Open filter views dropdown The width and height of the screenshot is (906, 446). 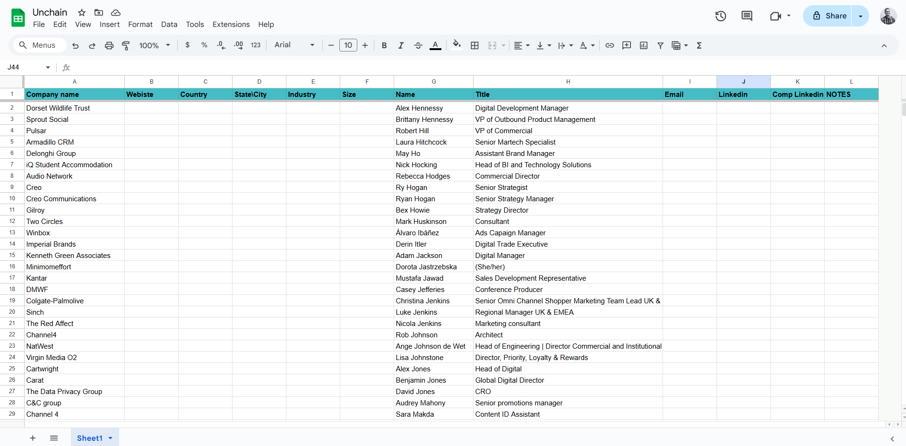coord(680,45)
